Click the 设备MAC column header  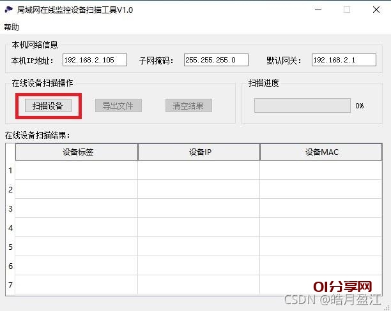coord(321,152)
